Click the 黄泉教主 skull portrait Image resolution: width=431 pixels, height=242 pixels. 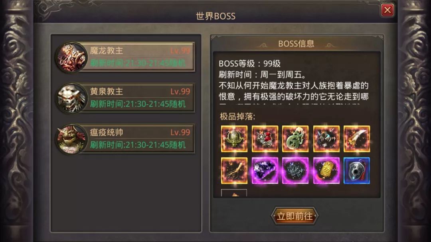[x=71, y=98]
